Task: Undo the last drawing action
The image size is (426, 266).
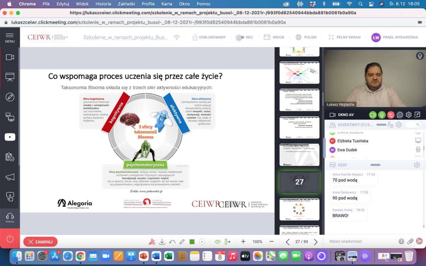Action: tap(172, 242)
